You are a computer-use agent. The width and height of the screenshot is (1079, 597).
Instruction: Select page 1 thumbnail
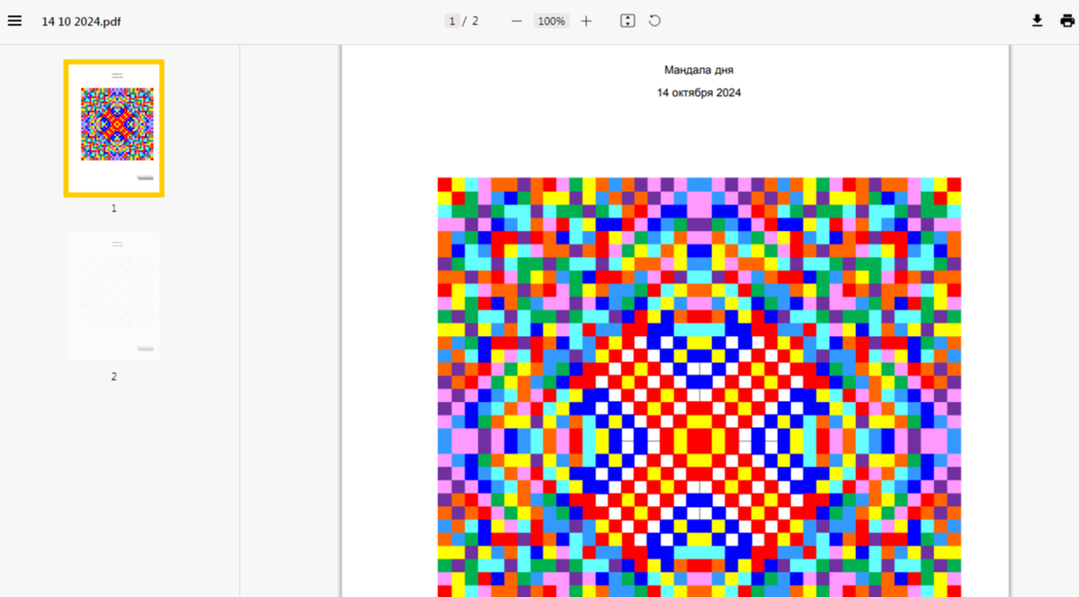point(114,128)
